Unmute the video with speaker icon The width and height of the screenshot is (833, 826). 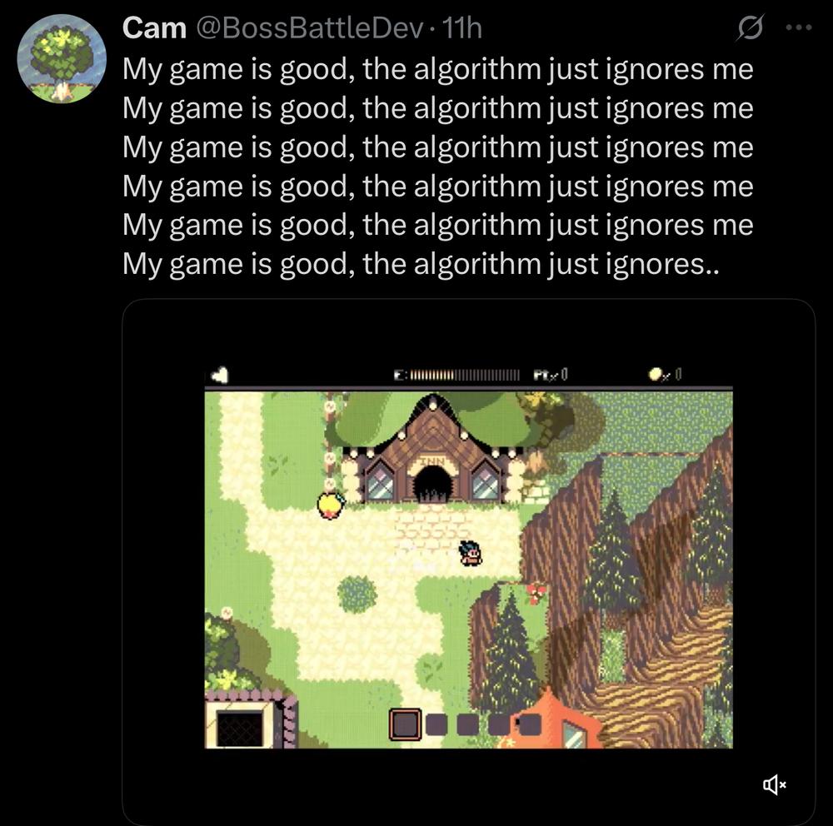pos(775,784)
